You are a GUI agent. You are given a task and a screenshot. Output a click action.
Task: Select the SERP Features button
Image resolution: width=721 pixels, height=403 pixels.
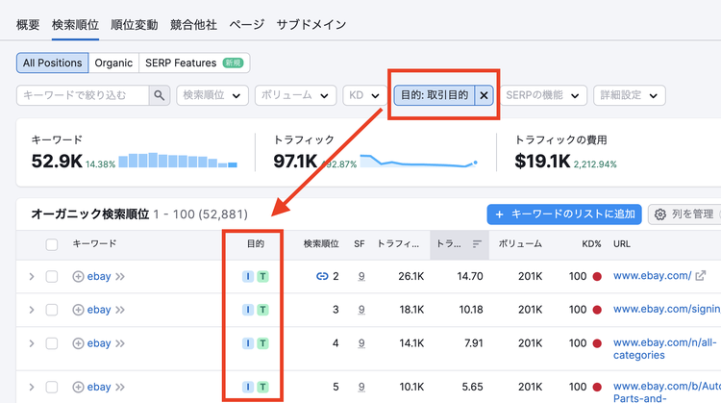click(194, 63)
